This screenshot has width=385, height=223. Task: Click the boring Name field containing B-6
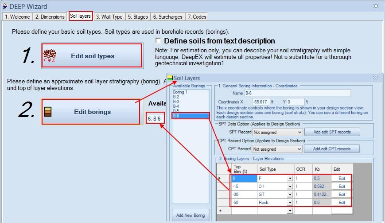(297, 93)
